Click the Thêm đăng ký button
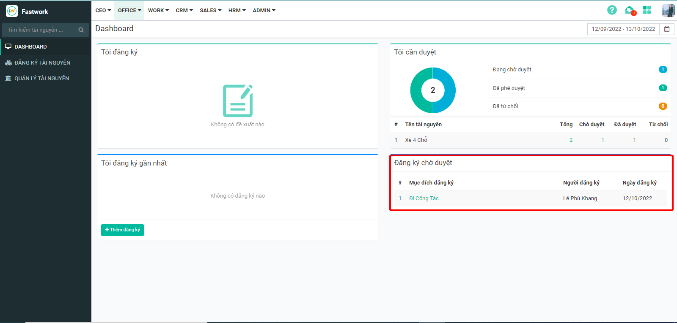Image resolution: width=677 pixels, height=323 pixels. (x=122, y=230)
